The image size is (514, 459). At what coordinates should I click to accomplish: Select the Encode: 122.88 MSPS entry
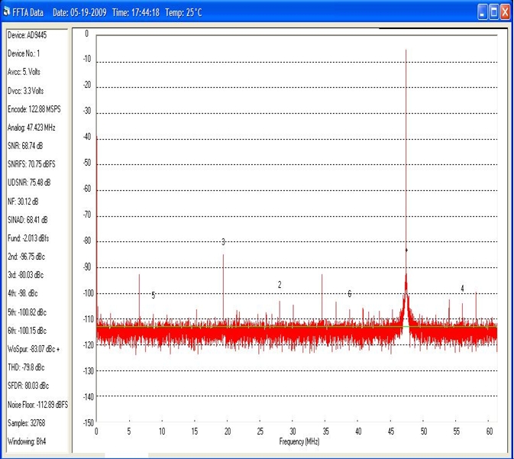[x=34, y=109]
